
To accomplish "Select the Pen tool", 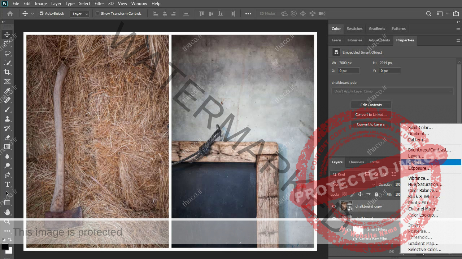I will click(7, 175).
